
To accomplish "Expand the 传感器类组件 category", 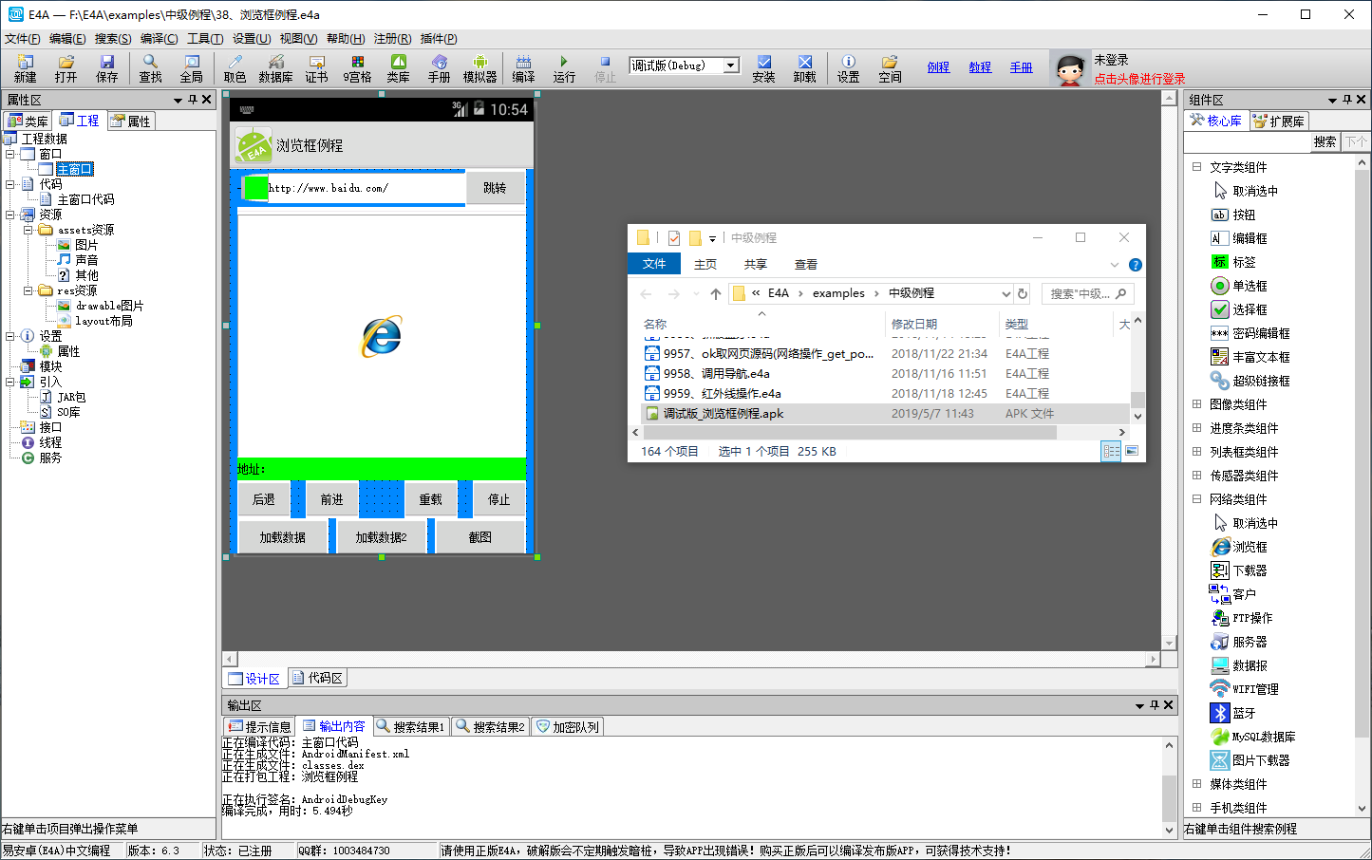I will point(1197,476).
